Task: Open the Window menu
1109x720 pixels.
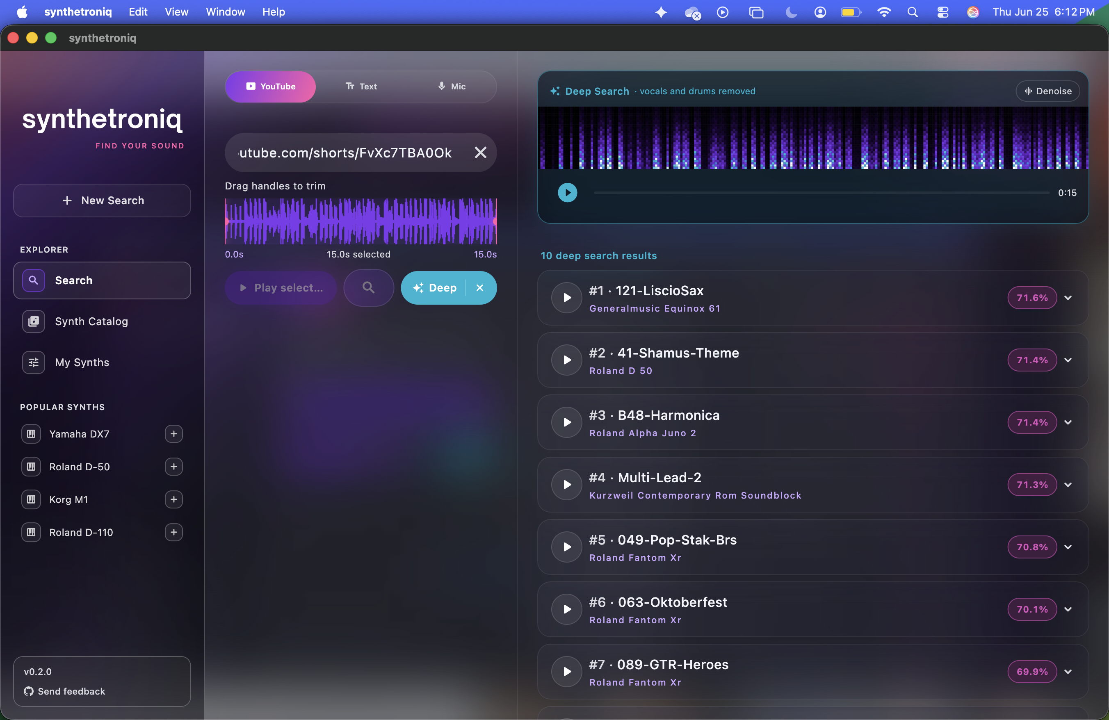Action: point(226,12)
